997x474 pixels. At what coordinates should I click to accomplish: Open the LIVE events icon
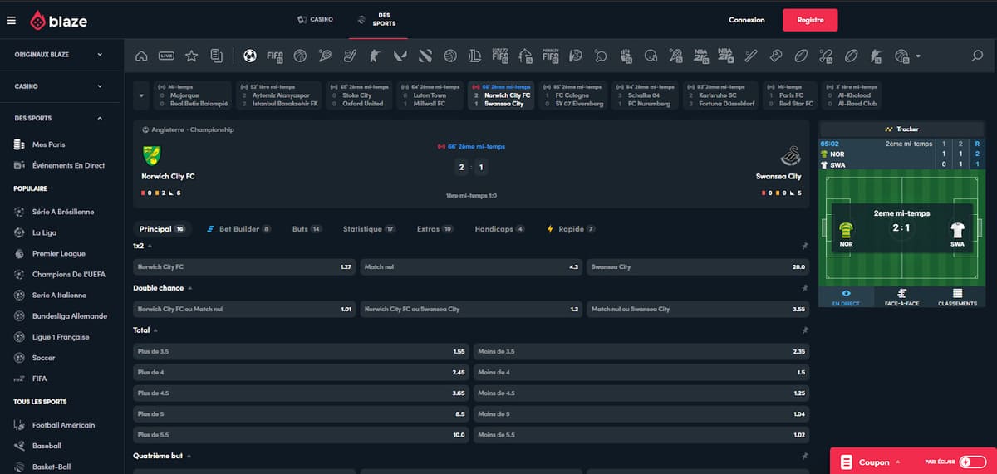pyautogui.click(x=166, y=56)
